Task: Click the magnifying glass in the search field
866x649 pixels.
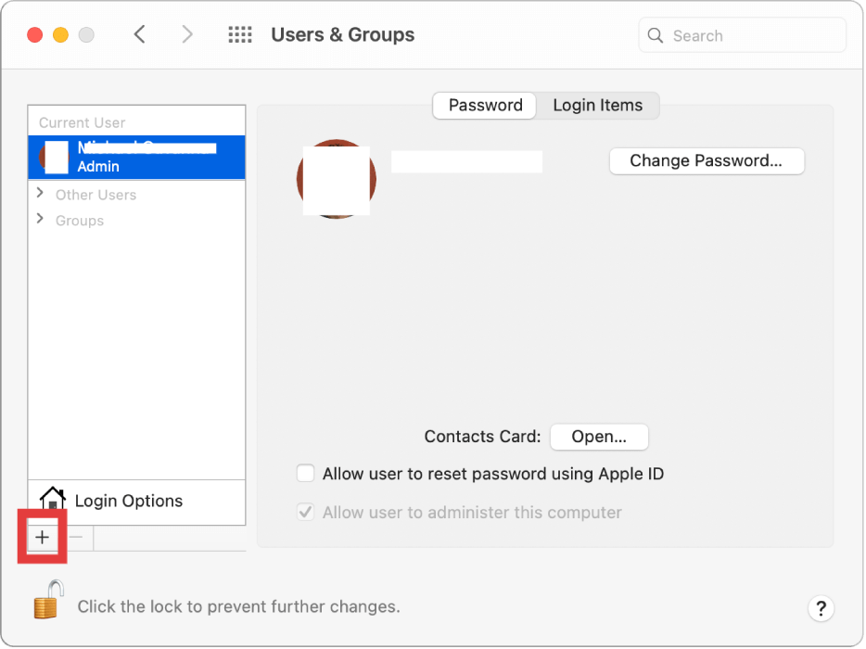Action: (x=655, y=35)
